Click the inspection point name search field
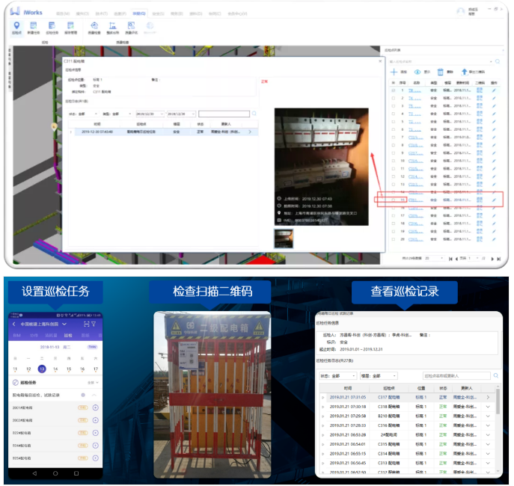Image resolution: width=514 pixels, height=486 pixels. tap(440, 61)
